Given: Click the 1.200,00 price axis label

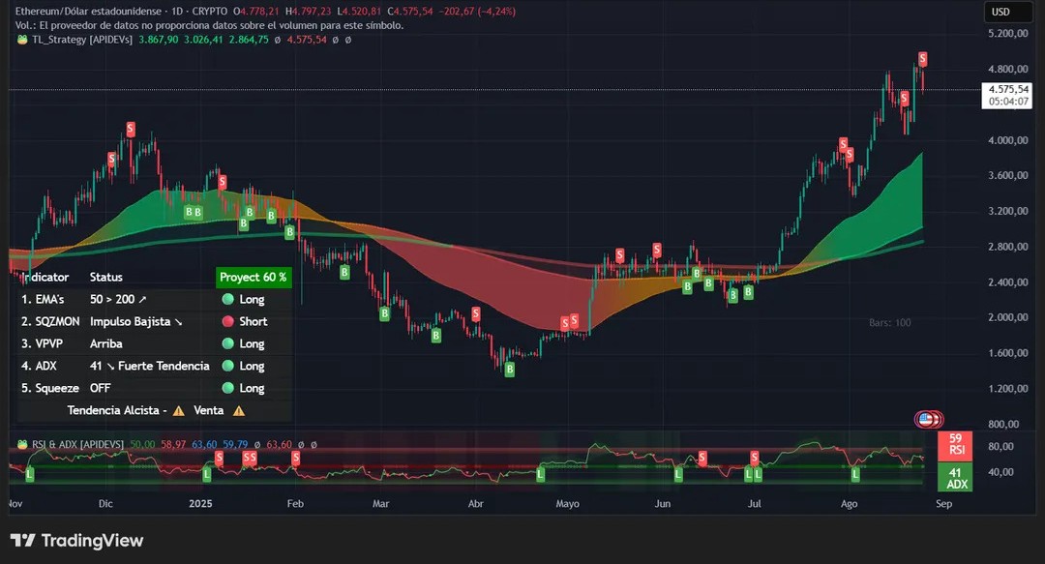Looking at the screenshot, I should pos(1007,389).
